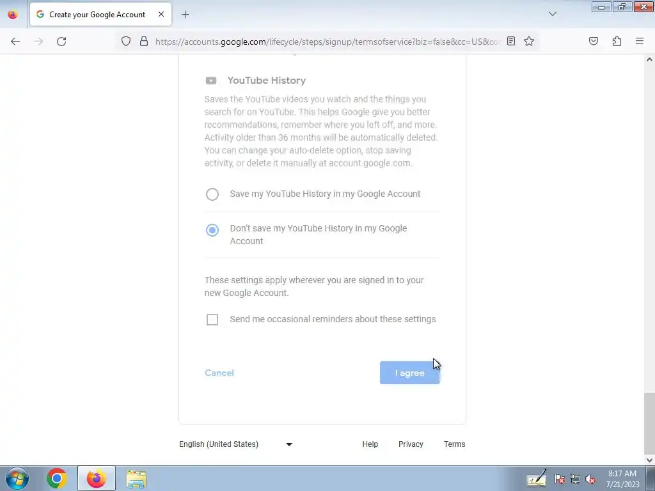
Task: Open the clock showing 8:17 AM
Action: tap(622, 479)
